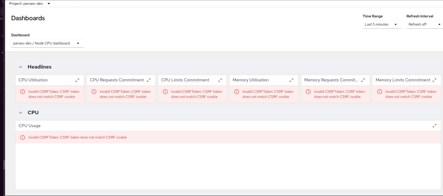Open the Refresh Interval dropdown
The width and height of the screenshot is (443, 196).
(x=424, y=24)
